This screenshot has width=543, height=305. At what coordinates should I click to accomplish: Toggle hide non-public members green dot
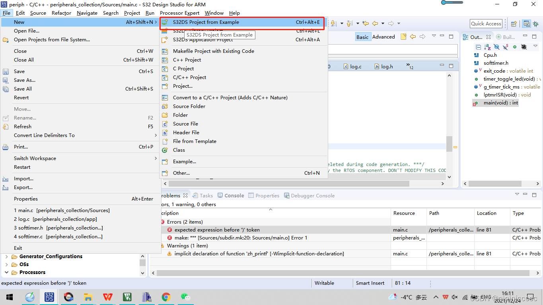tap(514, 47)
